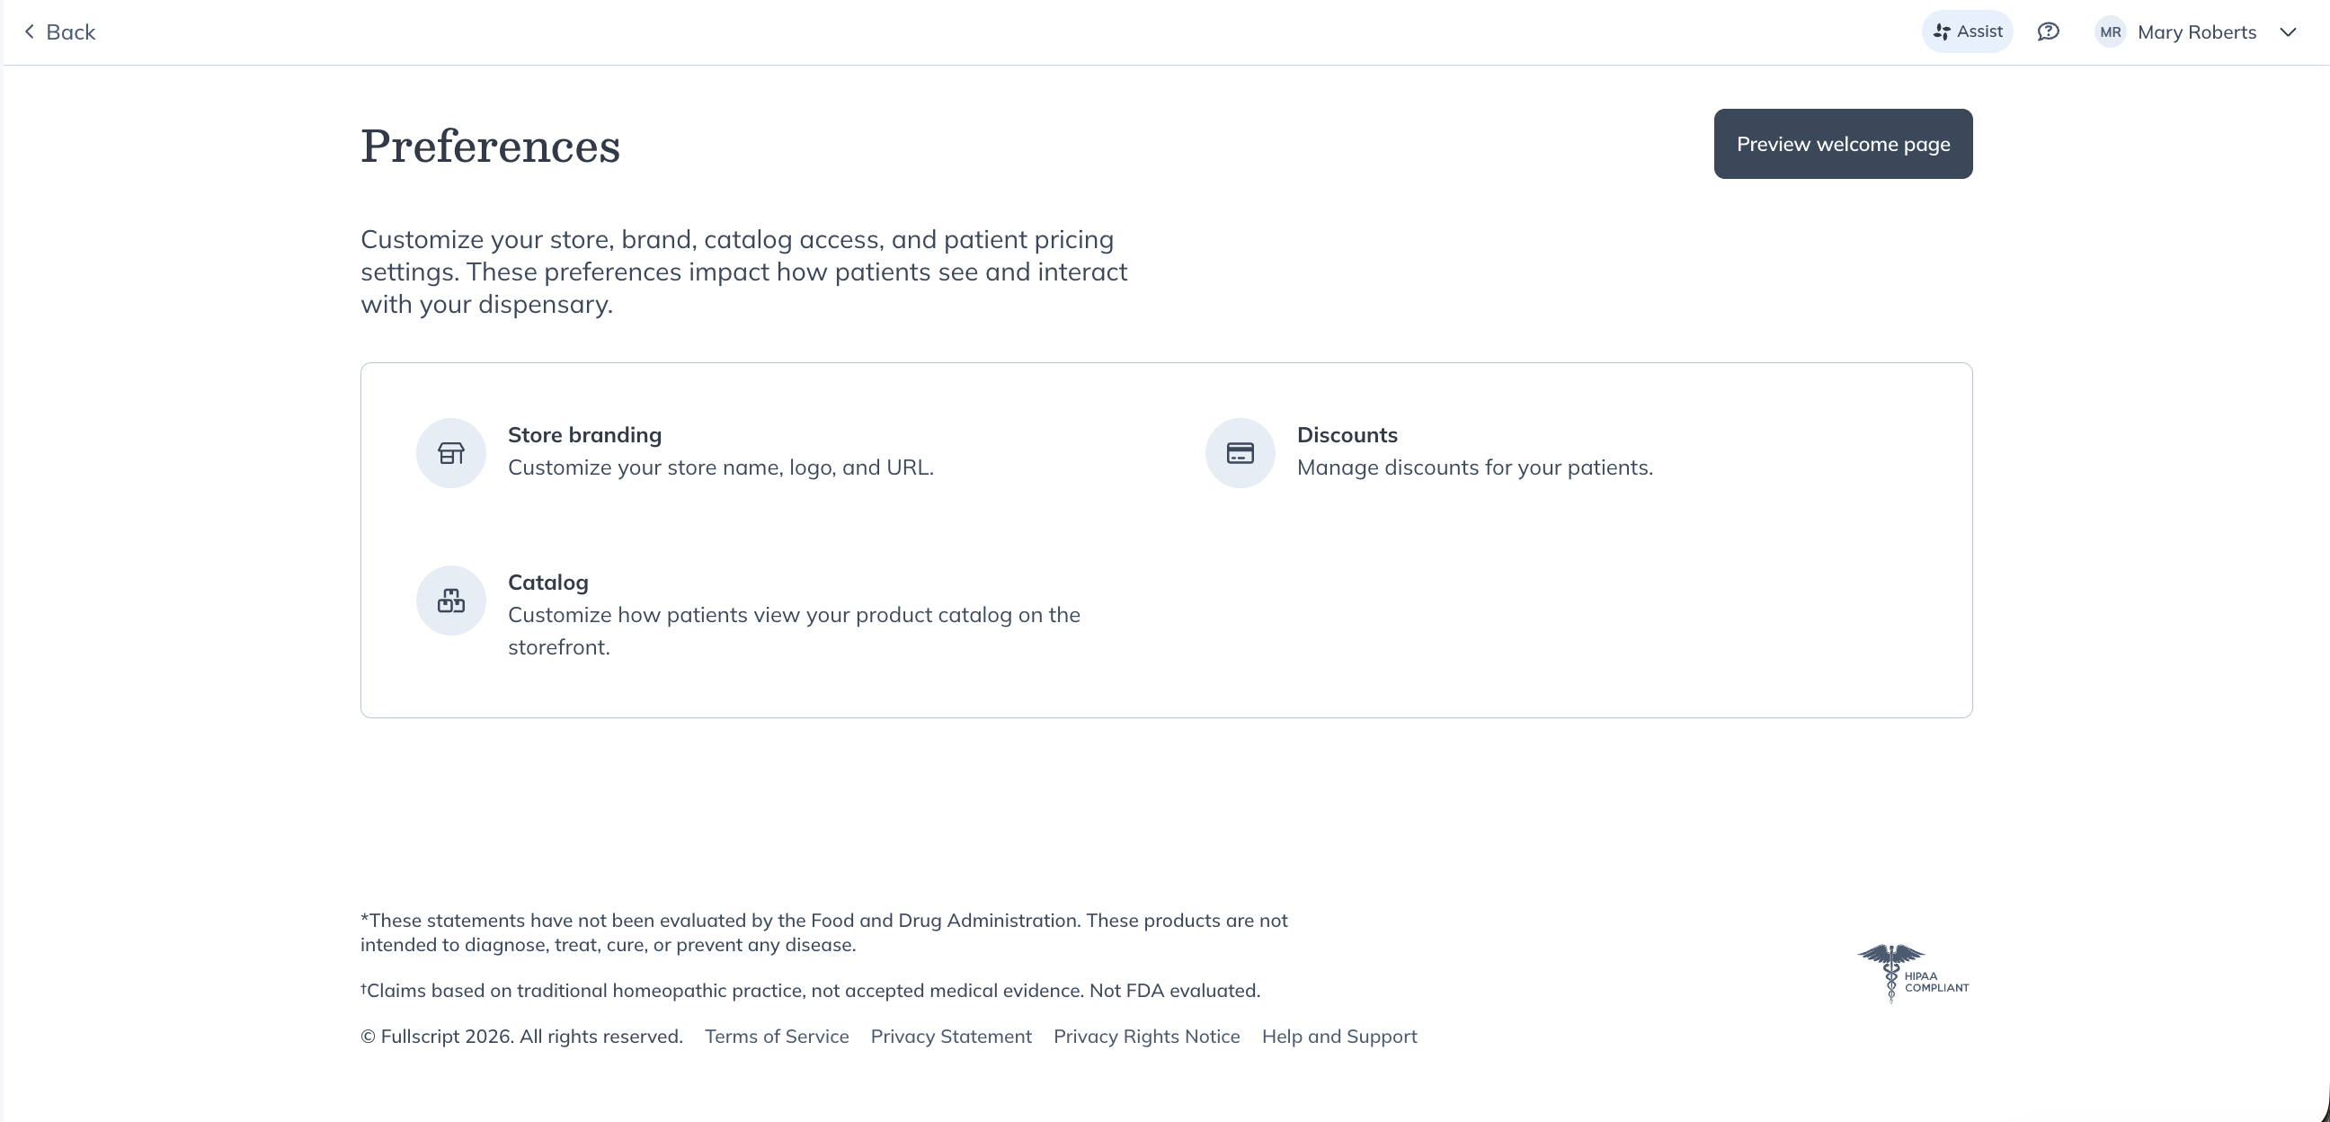
Task: Click the Catalog boxes icon
Action: tap(450, 600)
